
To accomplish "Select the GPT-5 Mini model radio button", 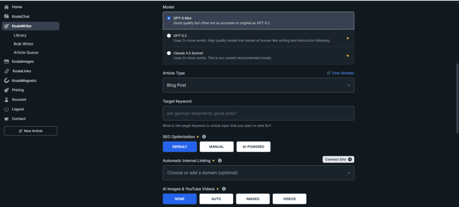I will (x=169, y=18).
